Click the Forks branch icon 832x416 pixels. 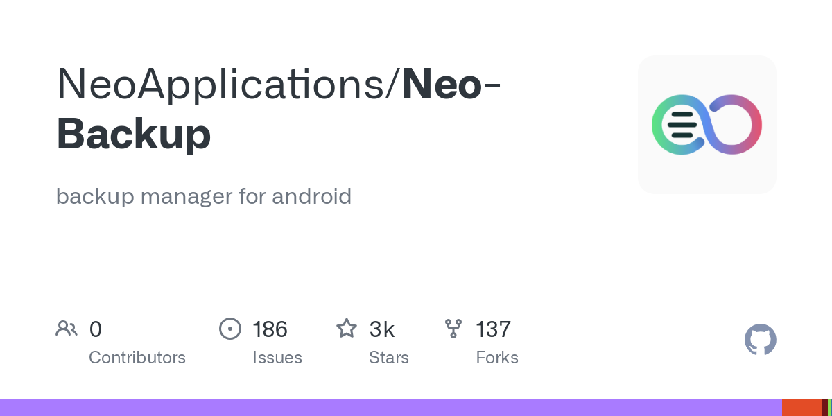point(453,329)
